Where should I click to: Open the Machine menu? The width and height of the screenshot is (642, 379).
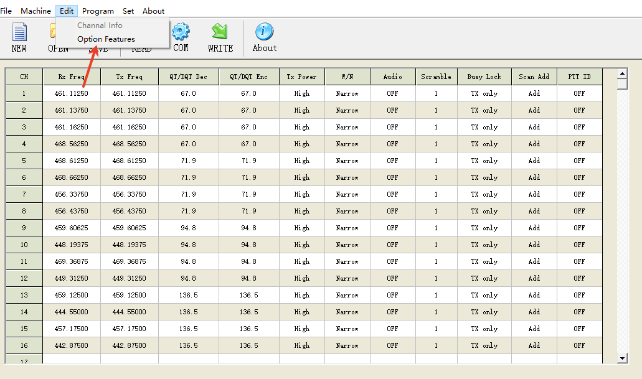(x=35, y=11)
